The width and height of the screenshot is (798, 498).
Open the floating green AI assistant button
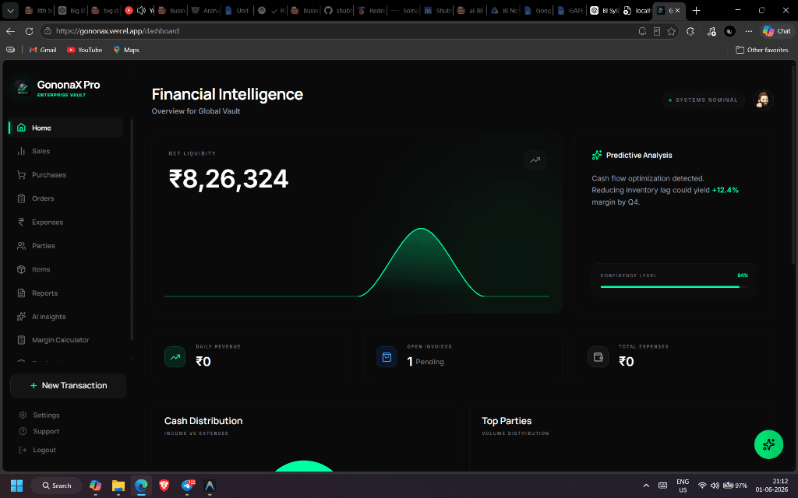tap(768, 444)
